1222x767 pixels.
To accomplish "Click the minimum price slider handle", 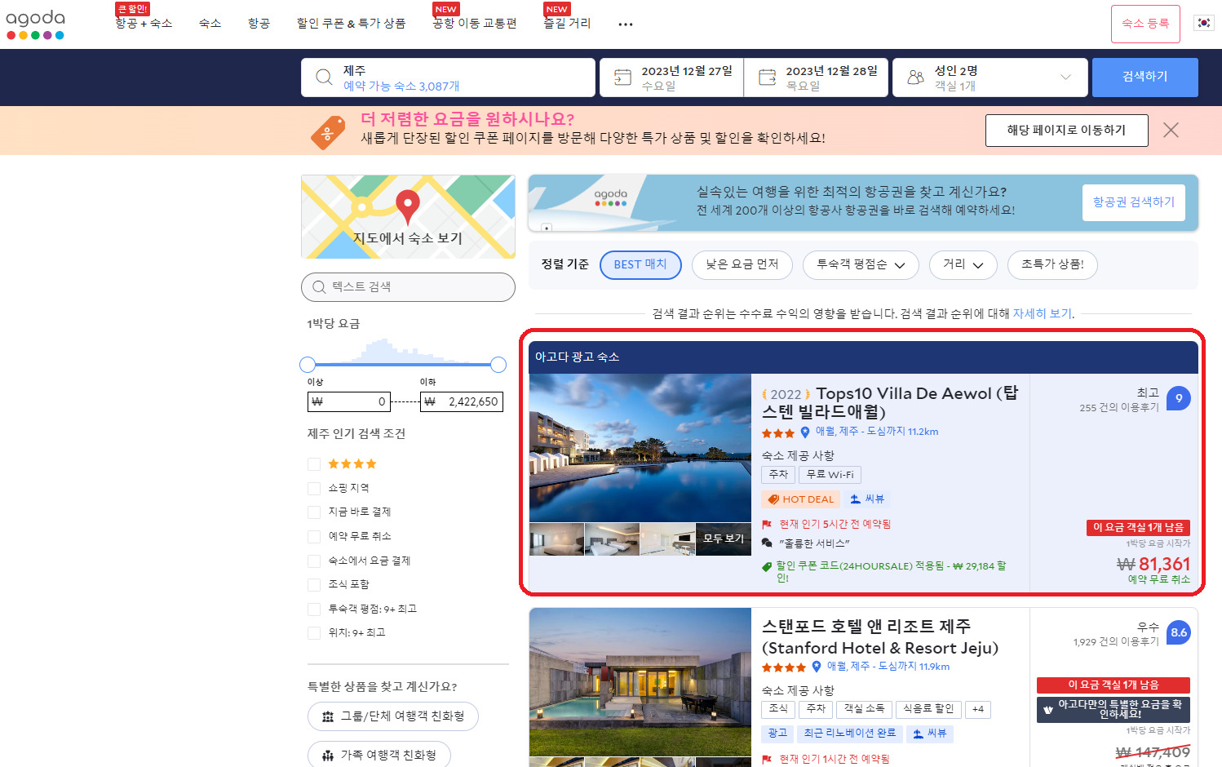I will point(308,365).
